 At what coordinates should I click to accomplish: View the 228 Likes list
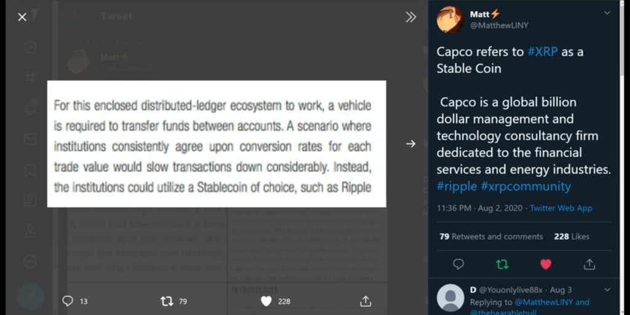pyautogui.click(x=572, y=236)
